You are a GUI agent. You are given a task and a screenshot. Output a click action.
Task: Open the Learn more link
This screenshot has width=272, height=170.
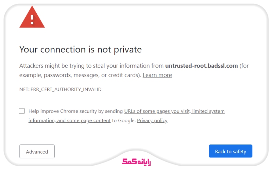[x=157, y=75]
